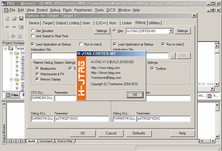The image size is (222, 151).
Task: Click the editor vertical scrollbar up arrow
Action: (217, 46)
